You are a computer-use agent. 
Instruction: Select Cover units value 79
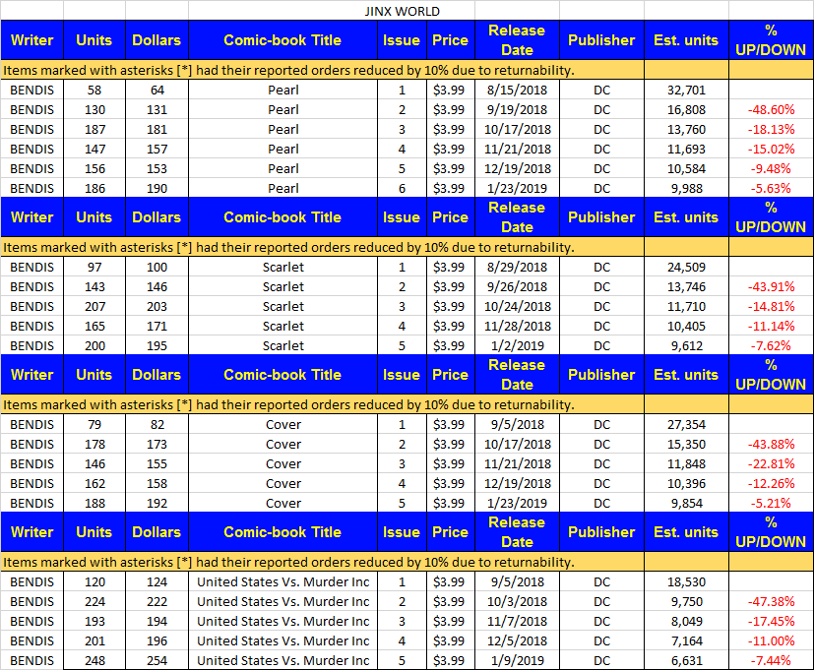click(x=94, y=424)
